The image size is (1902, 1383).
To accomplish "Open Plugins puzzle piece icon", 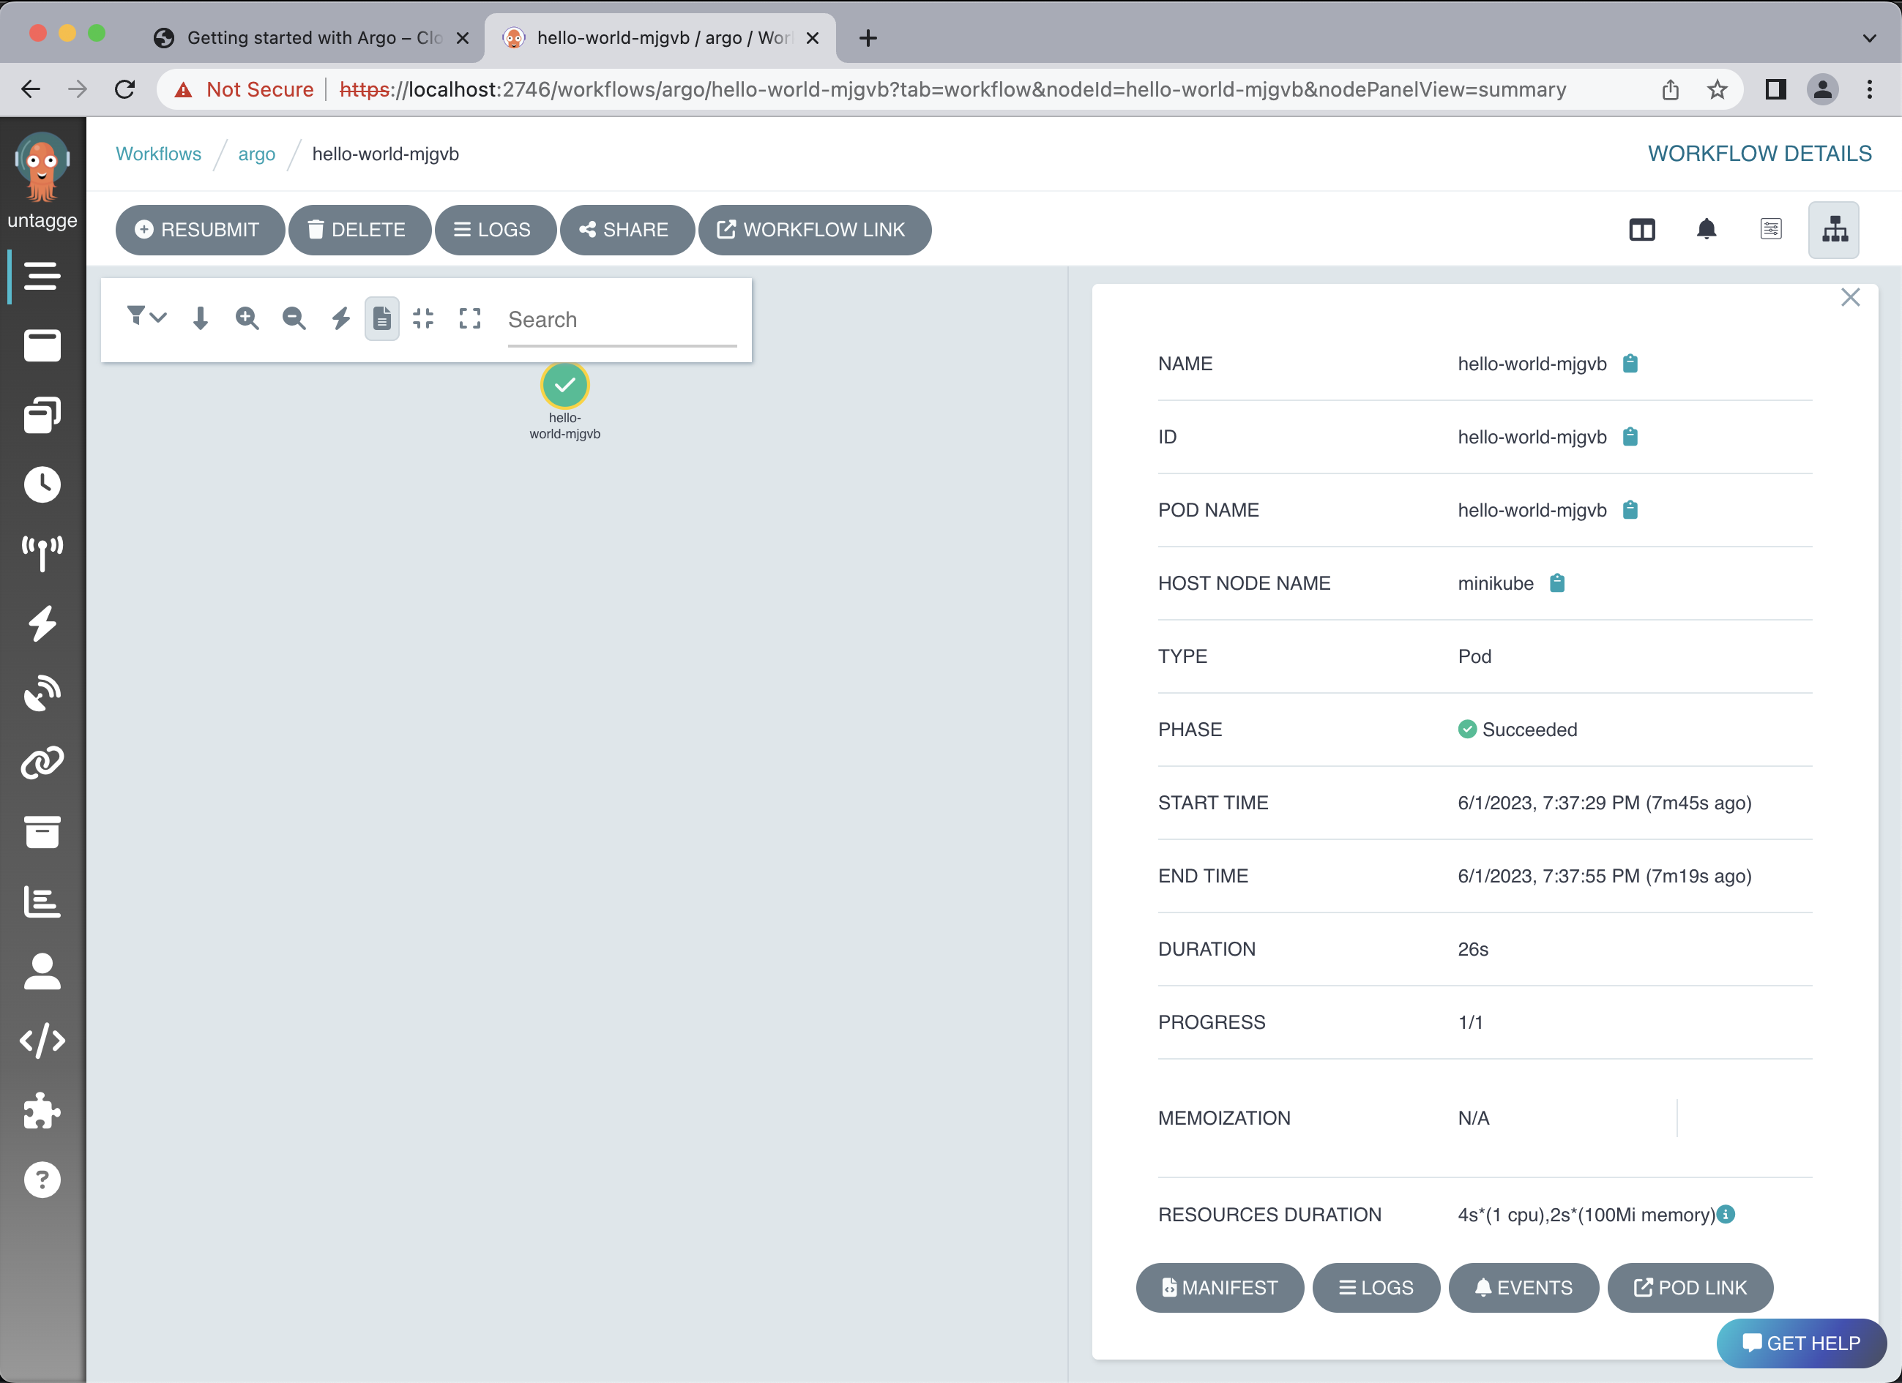I will coord(42,1111).
